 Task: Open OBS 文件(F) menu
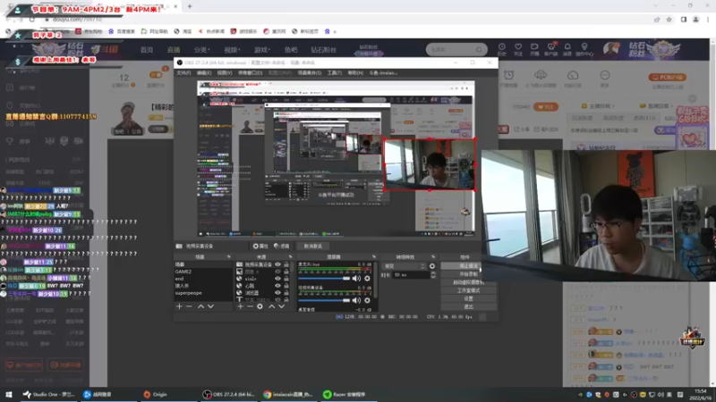pos(183,73)
